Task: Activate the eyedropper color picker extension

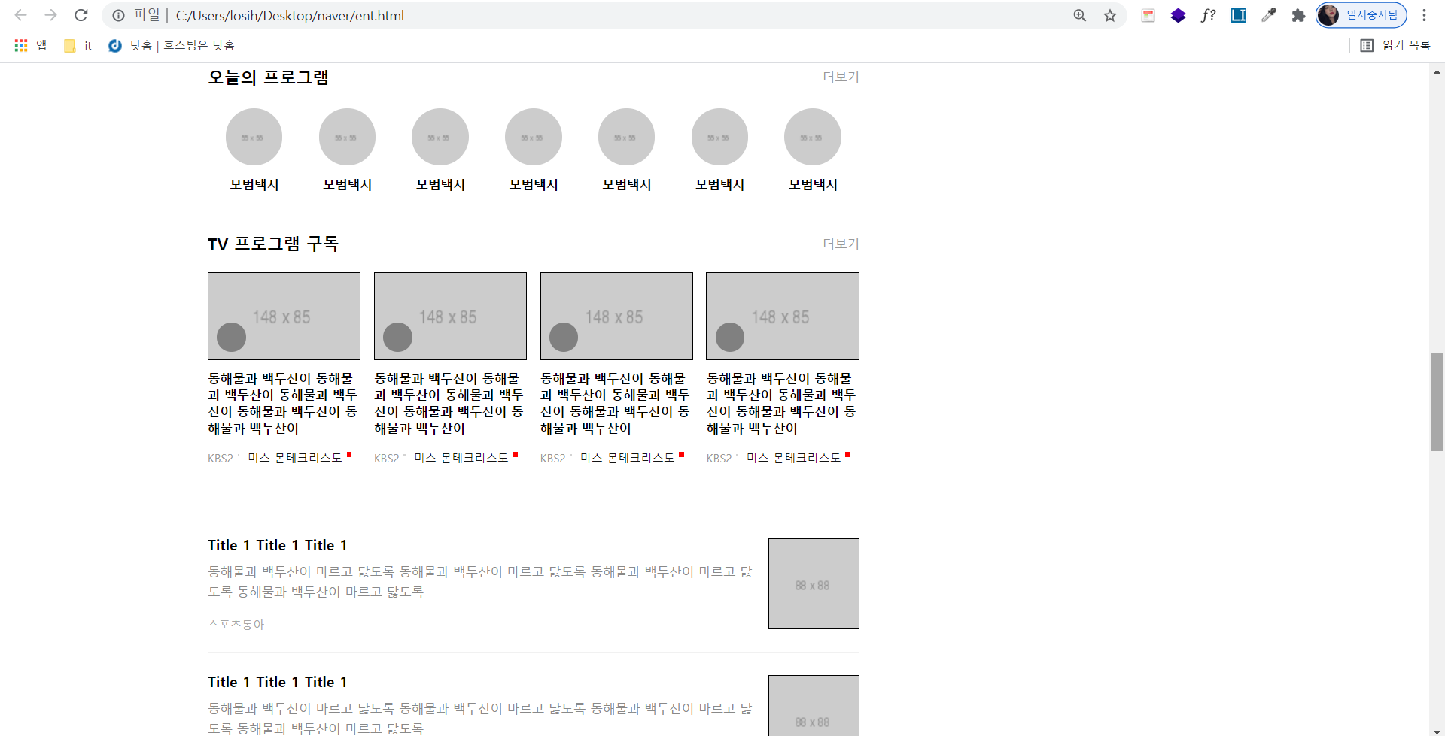Action: tap(1269, 15)
